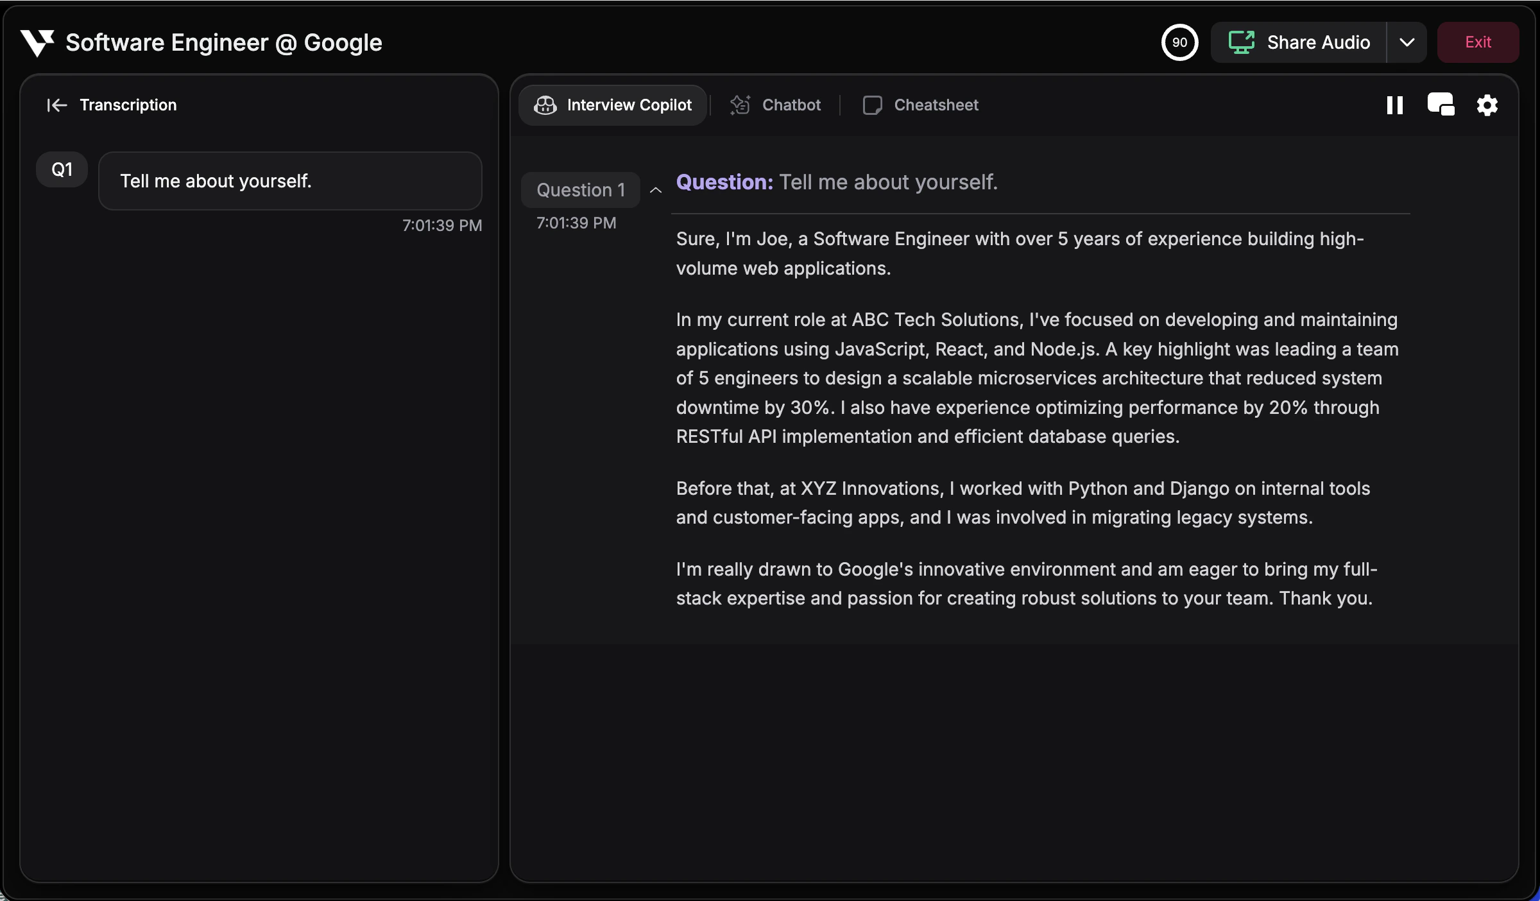Screen dimensions: 1540x901
Task: Collapse Question 1 answer chevron
Action: point(655,190)
